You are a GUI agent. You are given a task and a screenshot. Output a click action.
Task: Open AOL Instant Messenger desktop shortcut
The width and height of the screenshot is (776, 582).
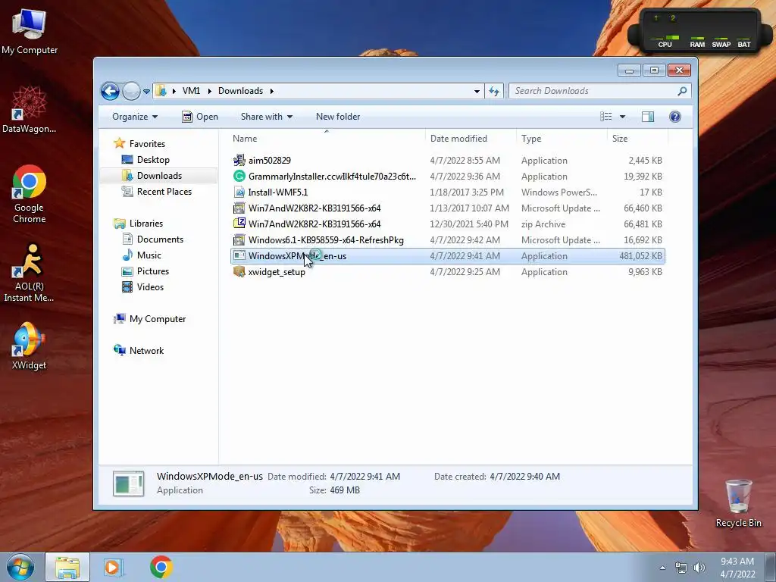tap(30, 273)
